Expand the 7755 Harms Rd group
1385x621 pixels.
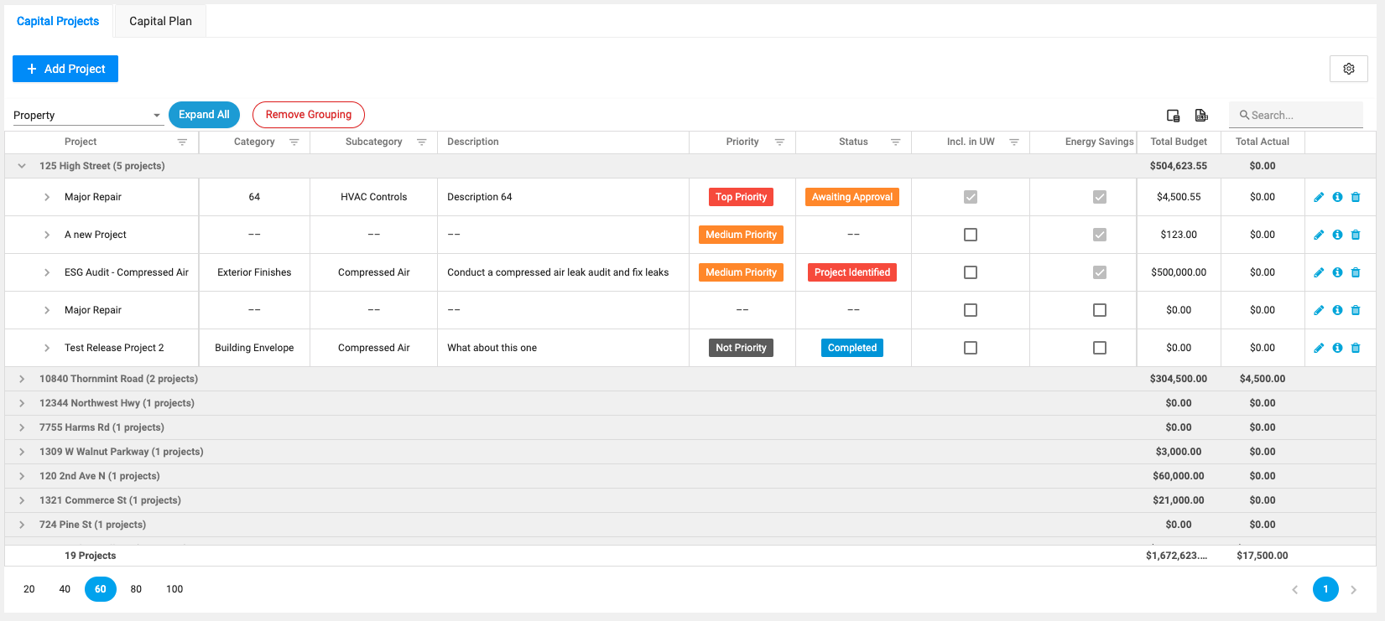point(22,427)
